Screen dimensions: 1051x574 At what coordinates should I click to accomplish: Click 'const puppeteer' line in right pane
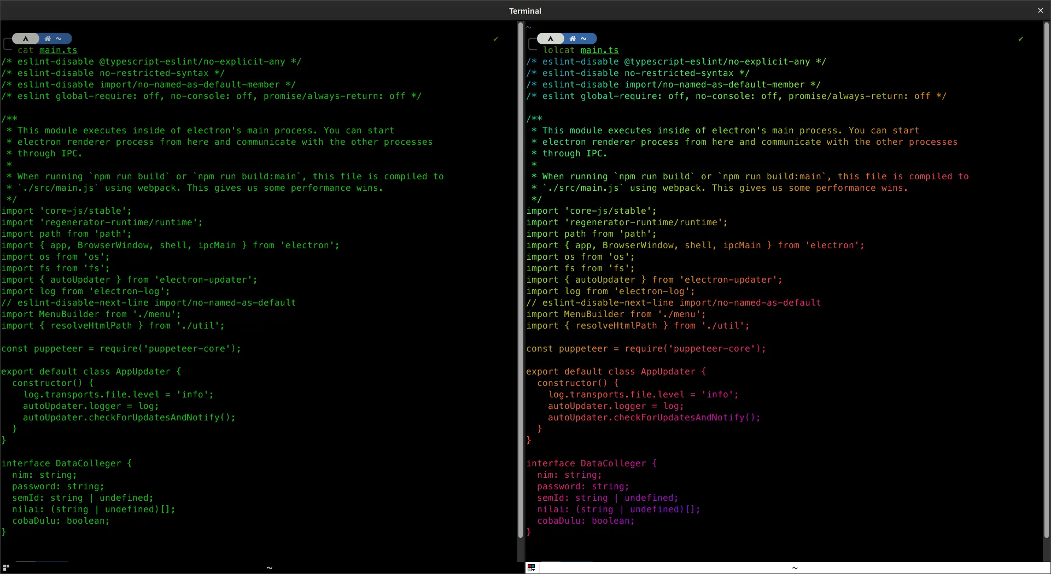pos(646,349)
